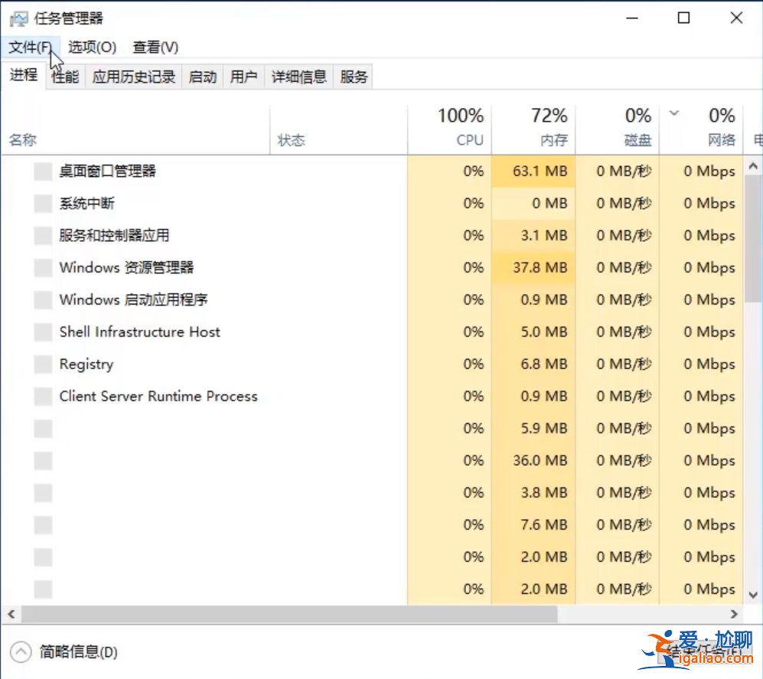Viewport: 763px width, 679px height.
Task: Click the down arrow on the vertical scrollbar
Action: click(752, 594)
